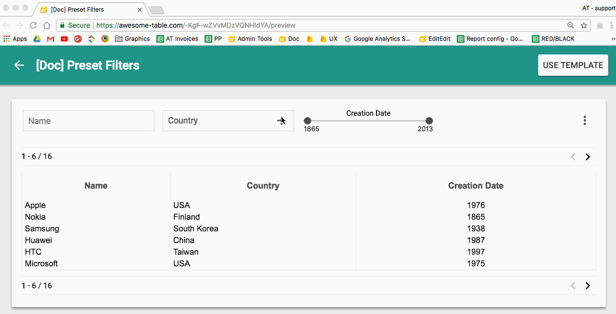Click the bottom previous page chevron
The height and width of the screenshot is (314, 616).
(573, 285)
